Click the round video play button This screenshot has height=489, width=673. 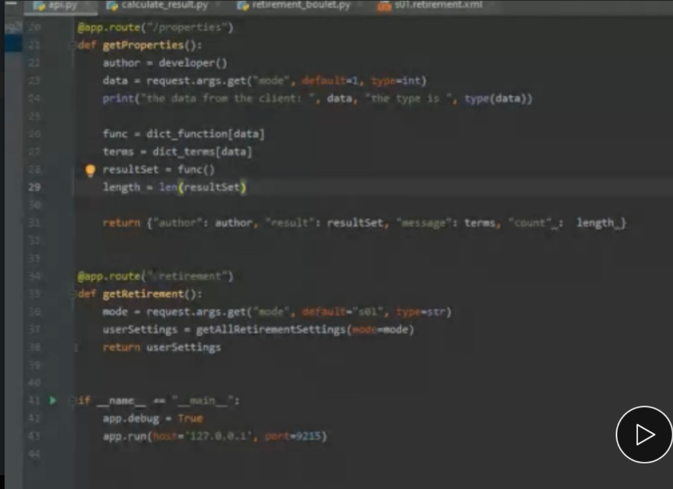644,435
